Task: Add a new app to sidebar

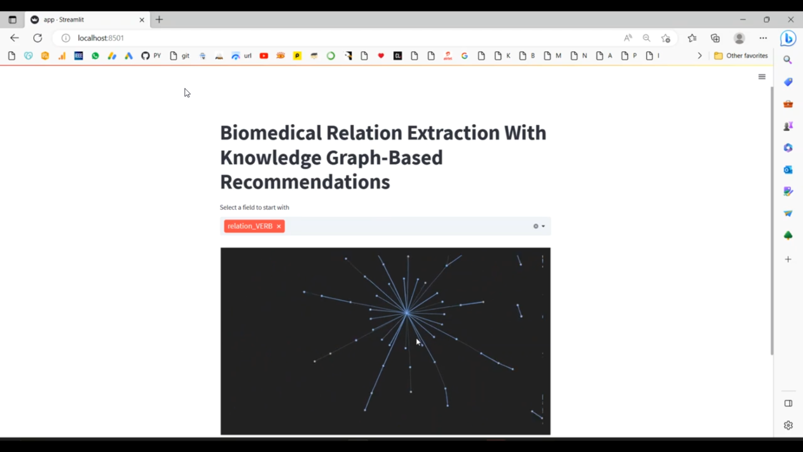Action: coord(788,259)
